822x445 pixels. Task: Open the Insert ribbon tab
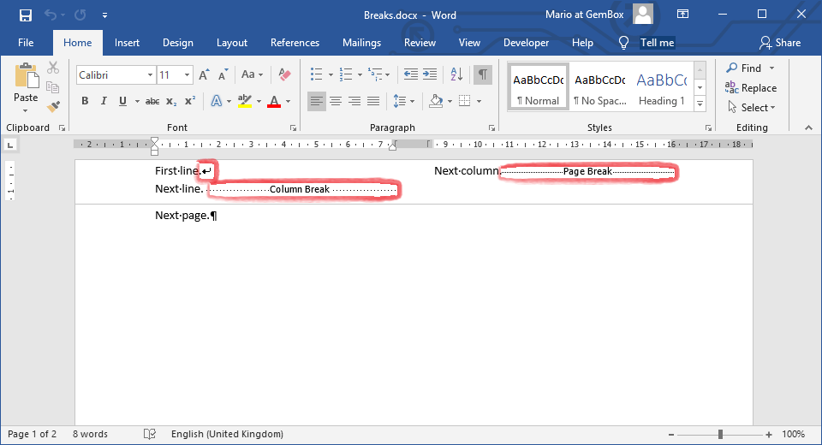[x=127, y=43]
